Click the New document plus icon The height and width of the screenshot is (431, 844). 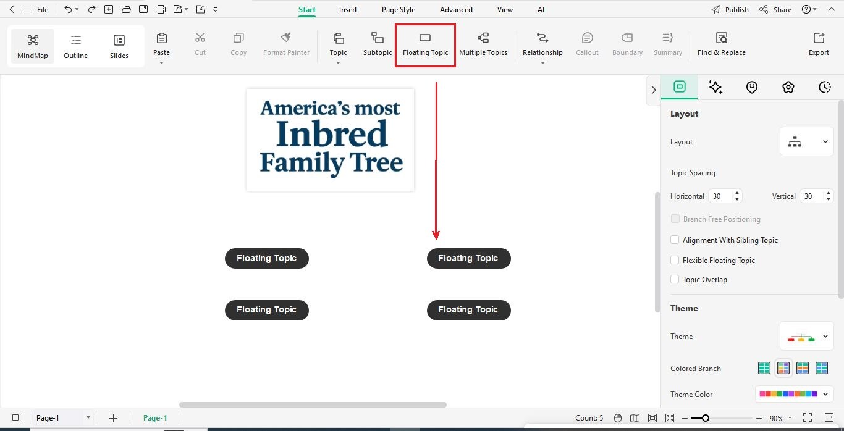(109, 9)
